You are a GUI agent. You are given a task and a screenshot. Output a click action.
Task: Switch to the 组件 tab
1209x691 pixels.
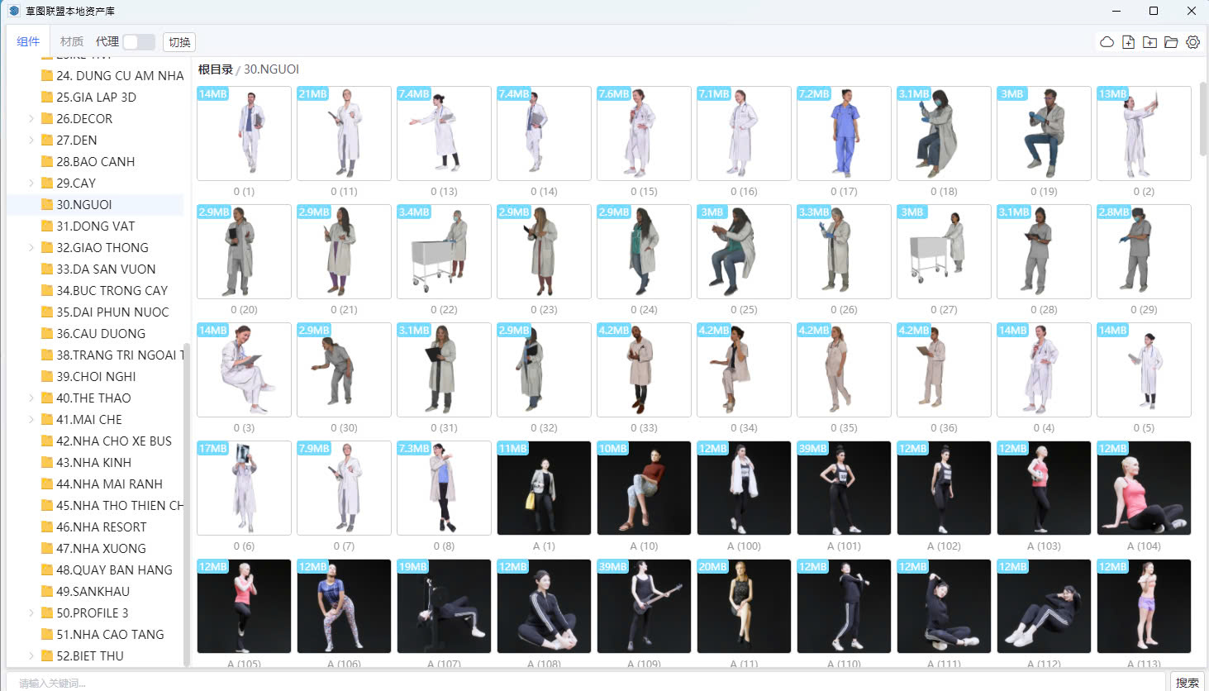pos(28,41)
